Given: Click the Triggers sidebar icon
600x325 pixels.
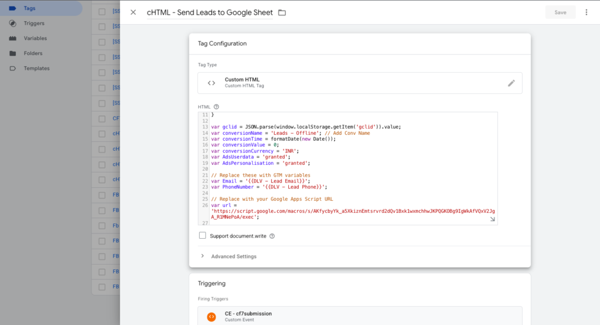Looking at the screenshot, I should click(12, 23).
